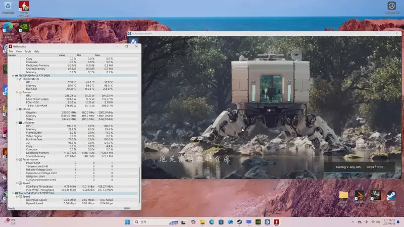The width and height of the screenshot is (404, 227).
Task: Click the gauge icon beside Performance
Action: 20,159
